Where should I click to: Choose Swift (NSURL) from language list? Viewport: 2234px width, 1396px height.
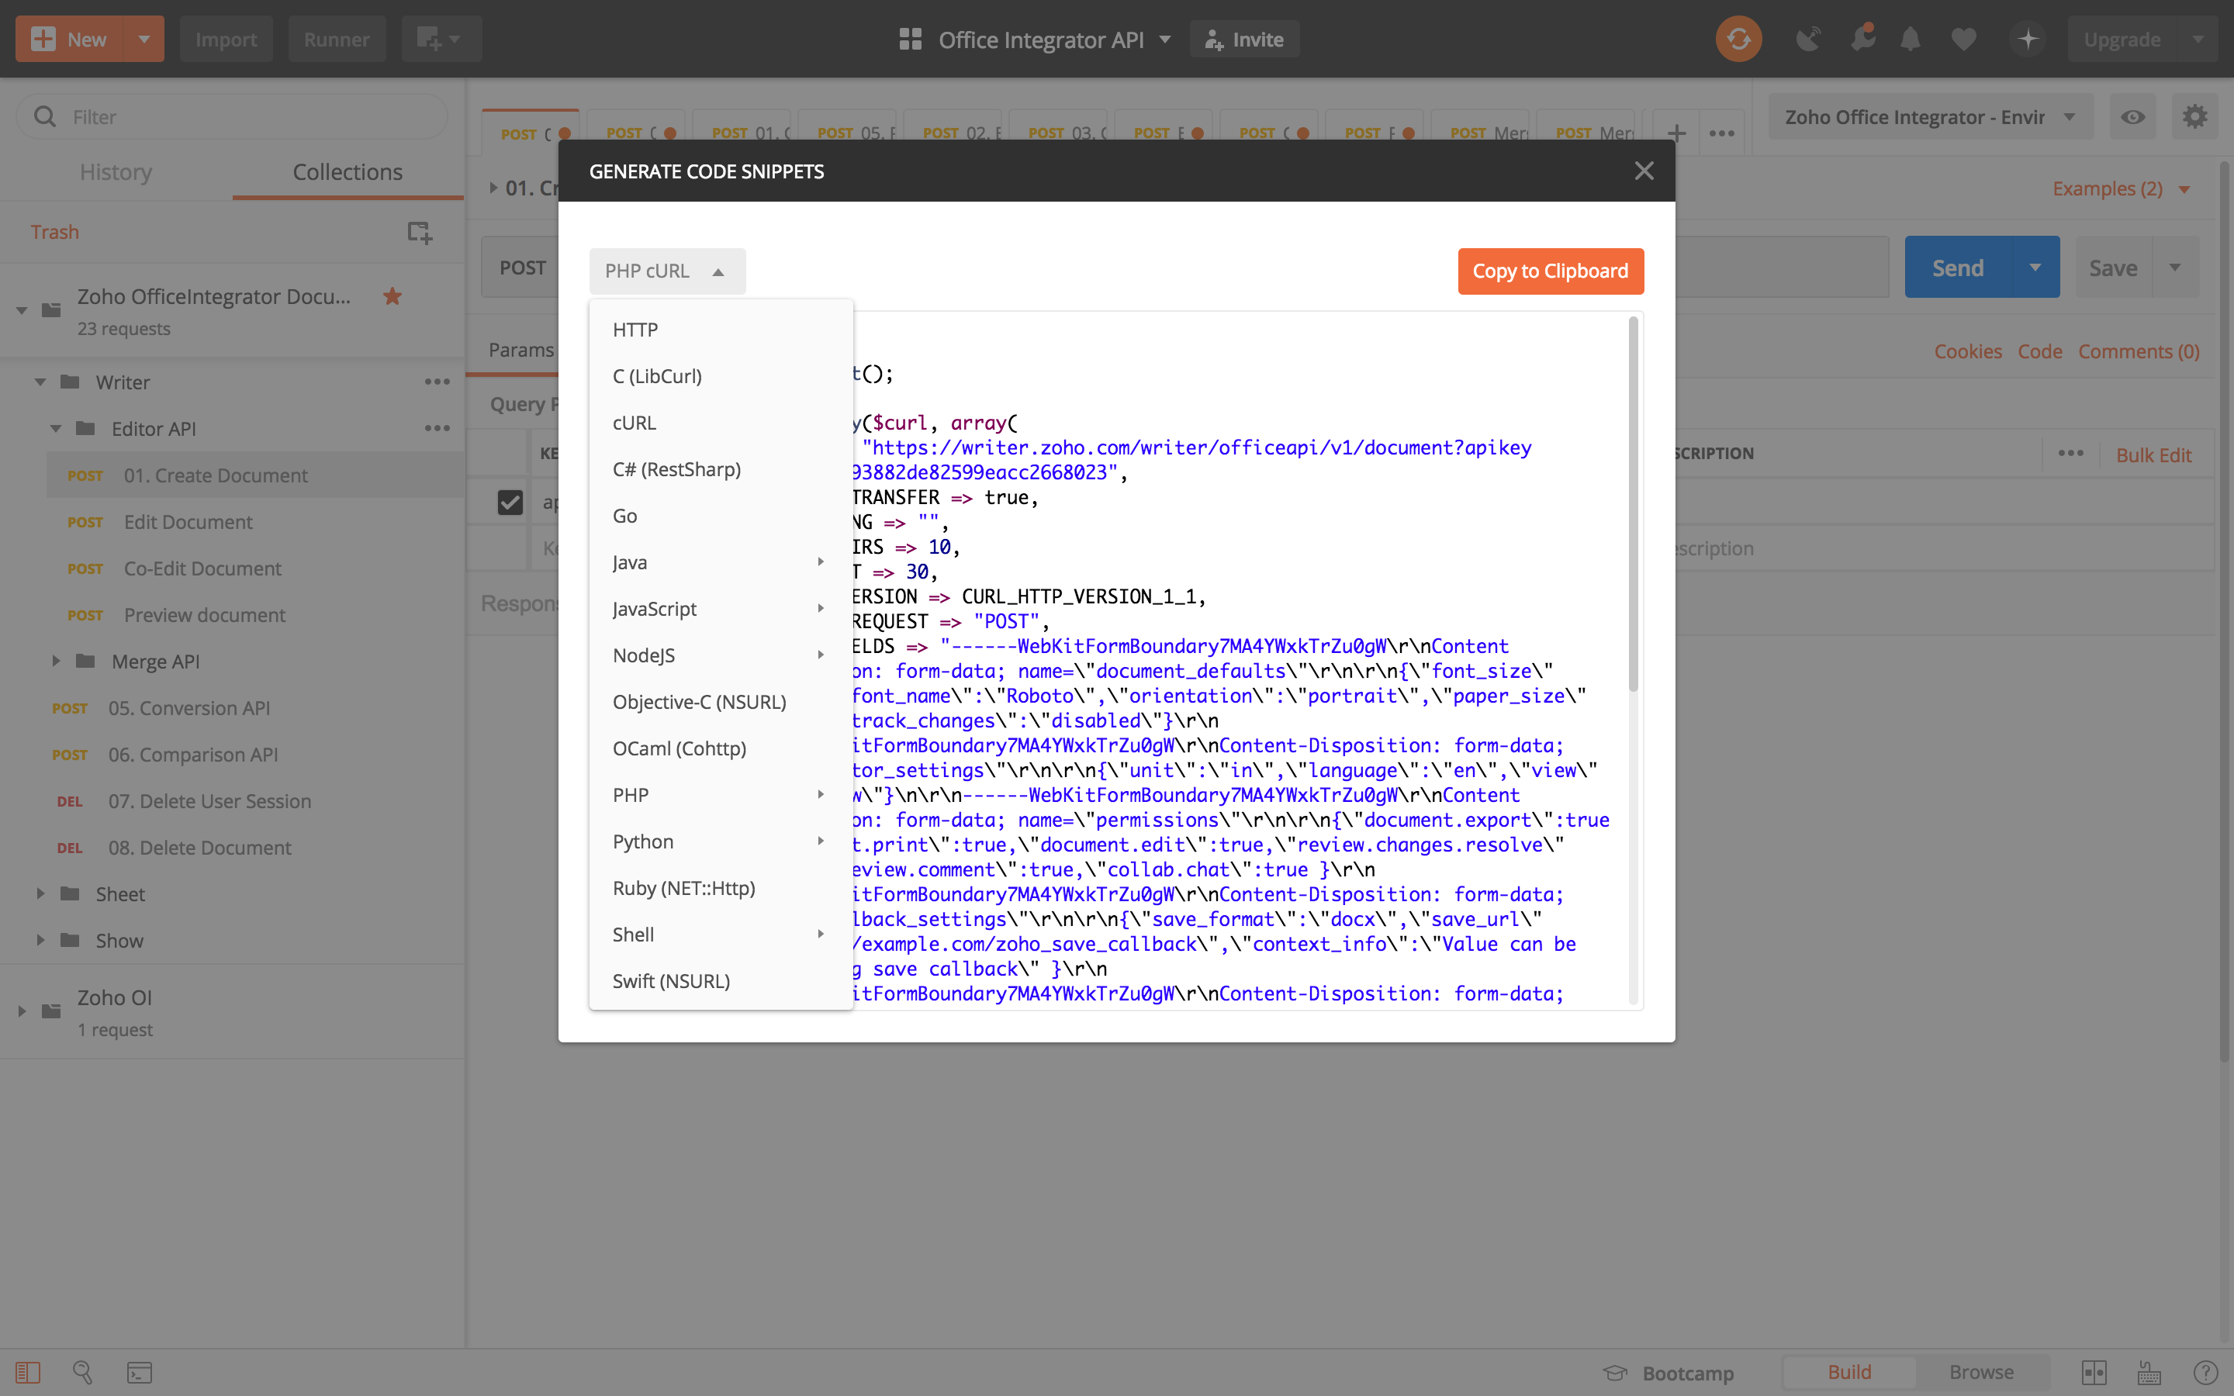[671, 980]
